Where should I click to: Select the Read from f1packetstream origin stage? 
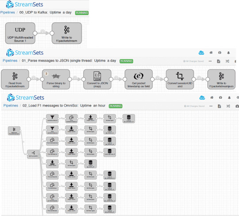point(15,79)
